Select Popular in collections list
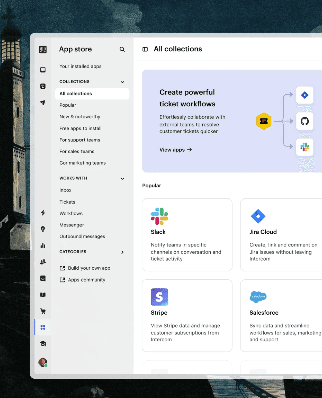 [x=68, y=105]
